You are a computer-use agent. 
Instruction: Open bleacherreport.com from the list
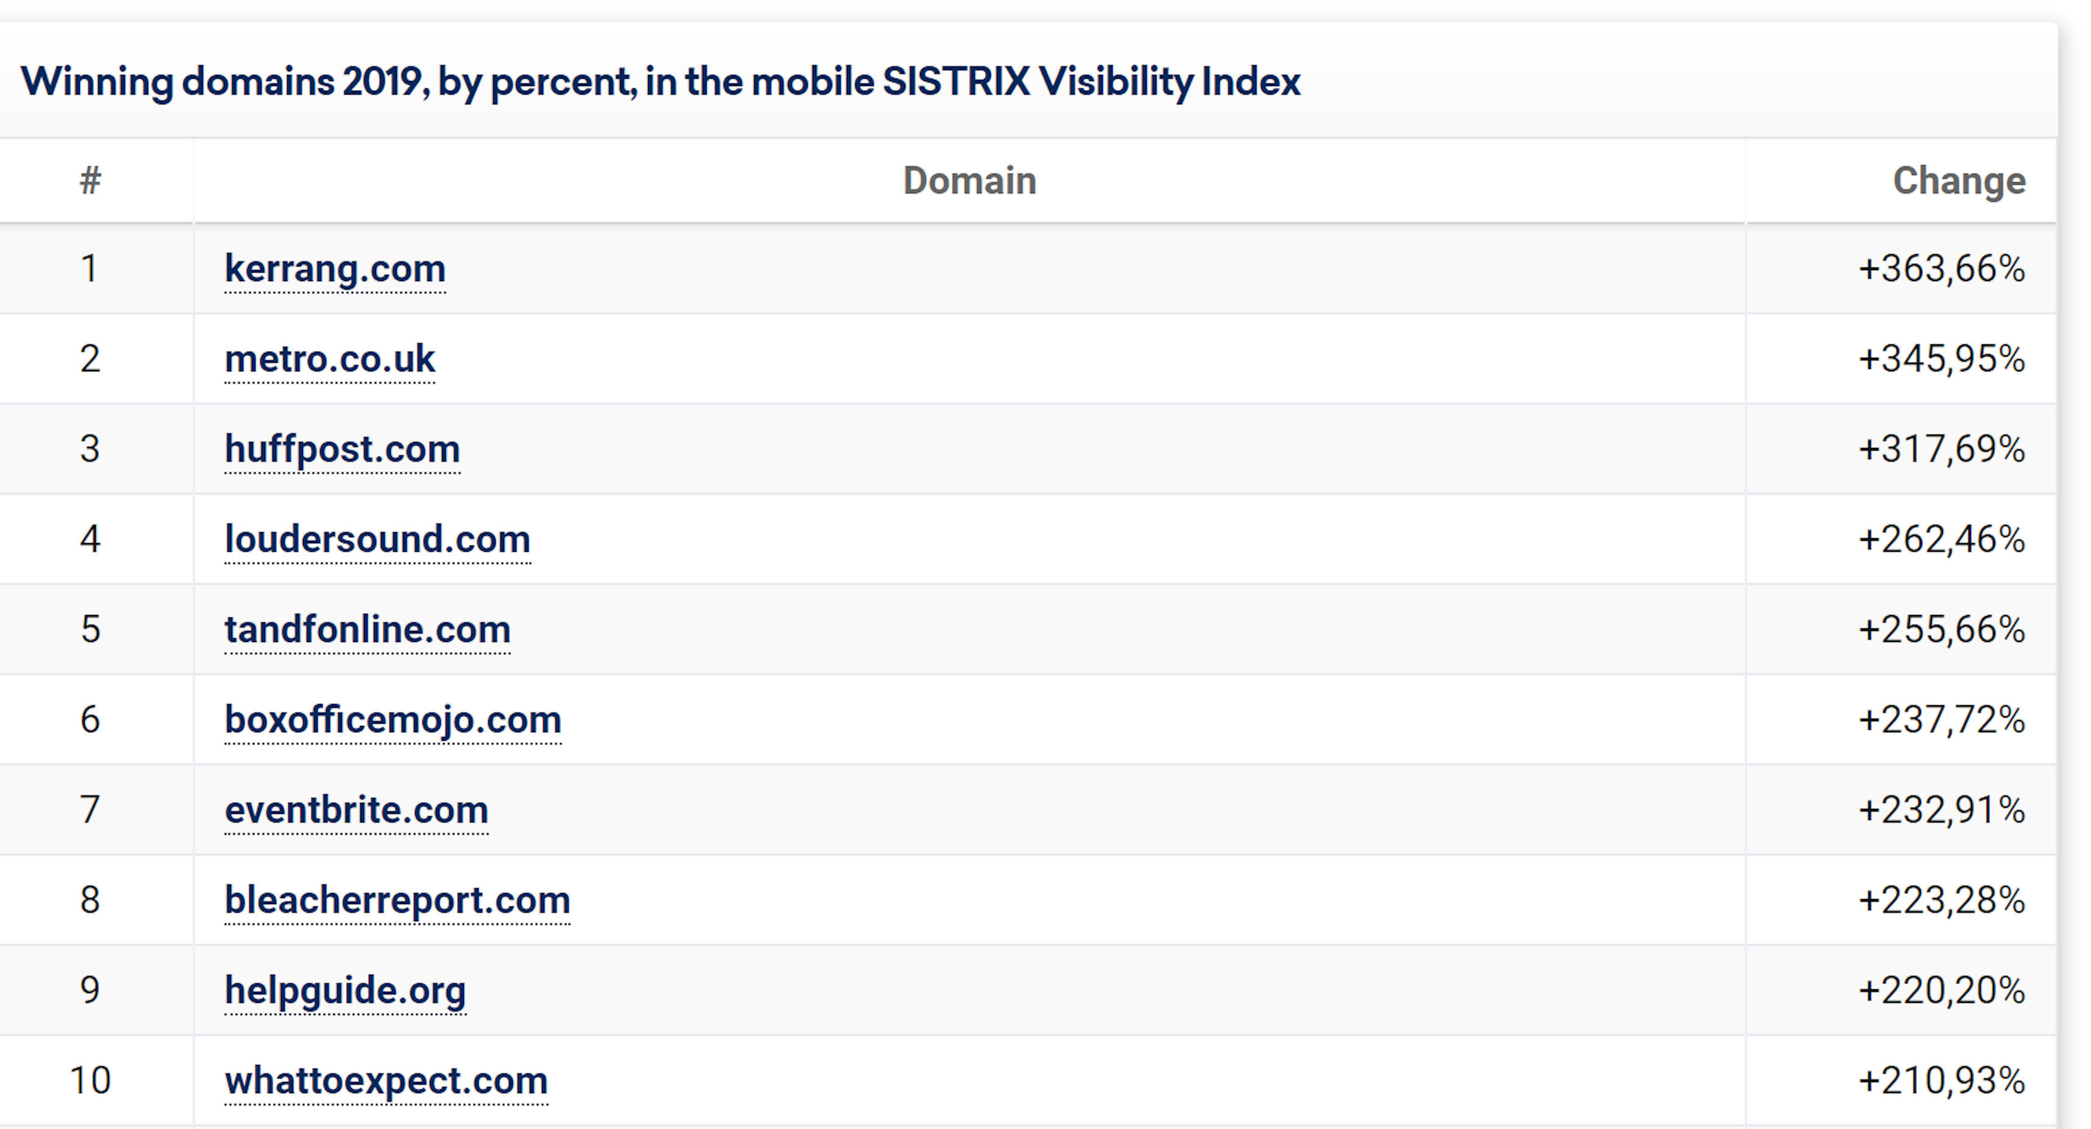pos(397,899)
